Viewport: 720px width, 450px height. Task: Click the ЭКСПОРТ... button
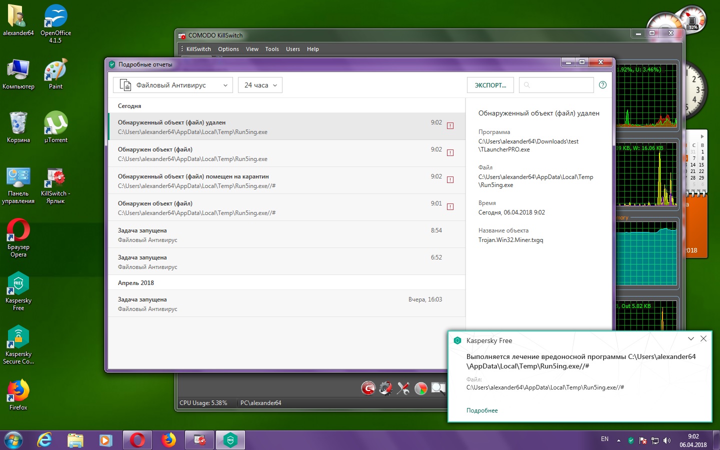click(490, 85)
